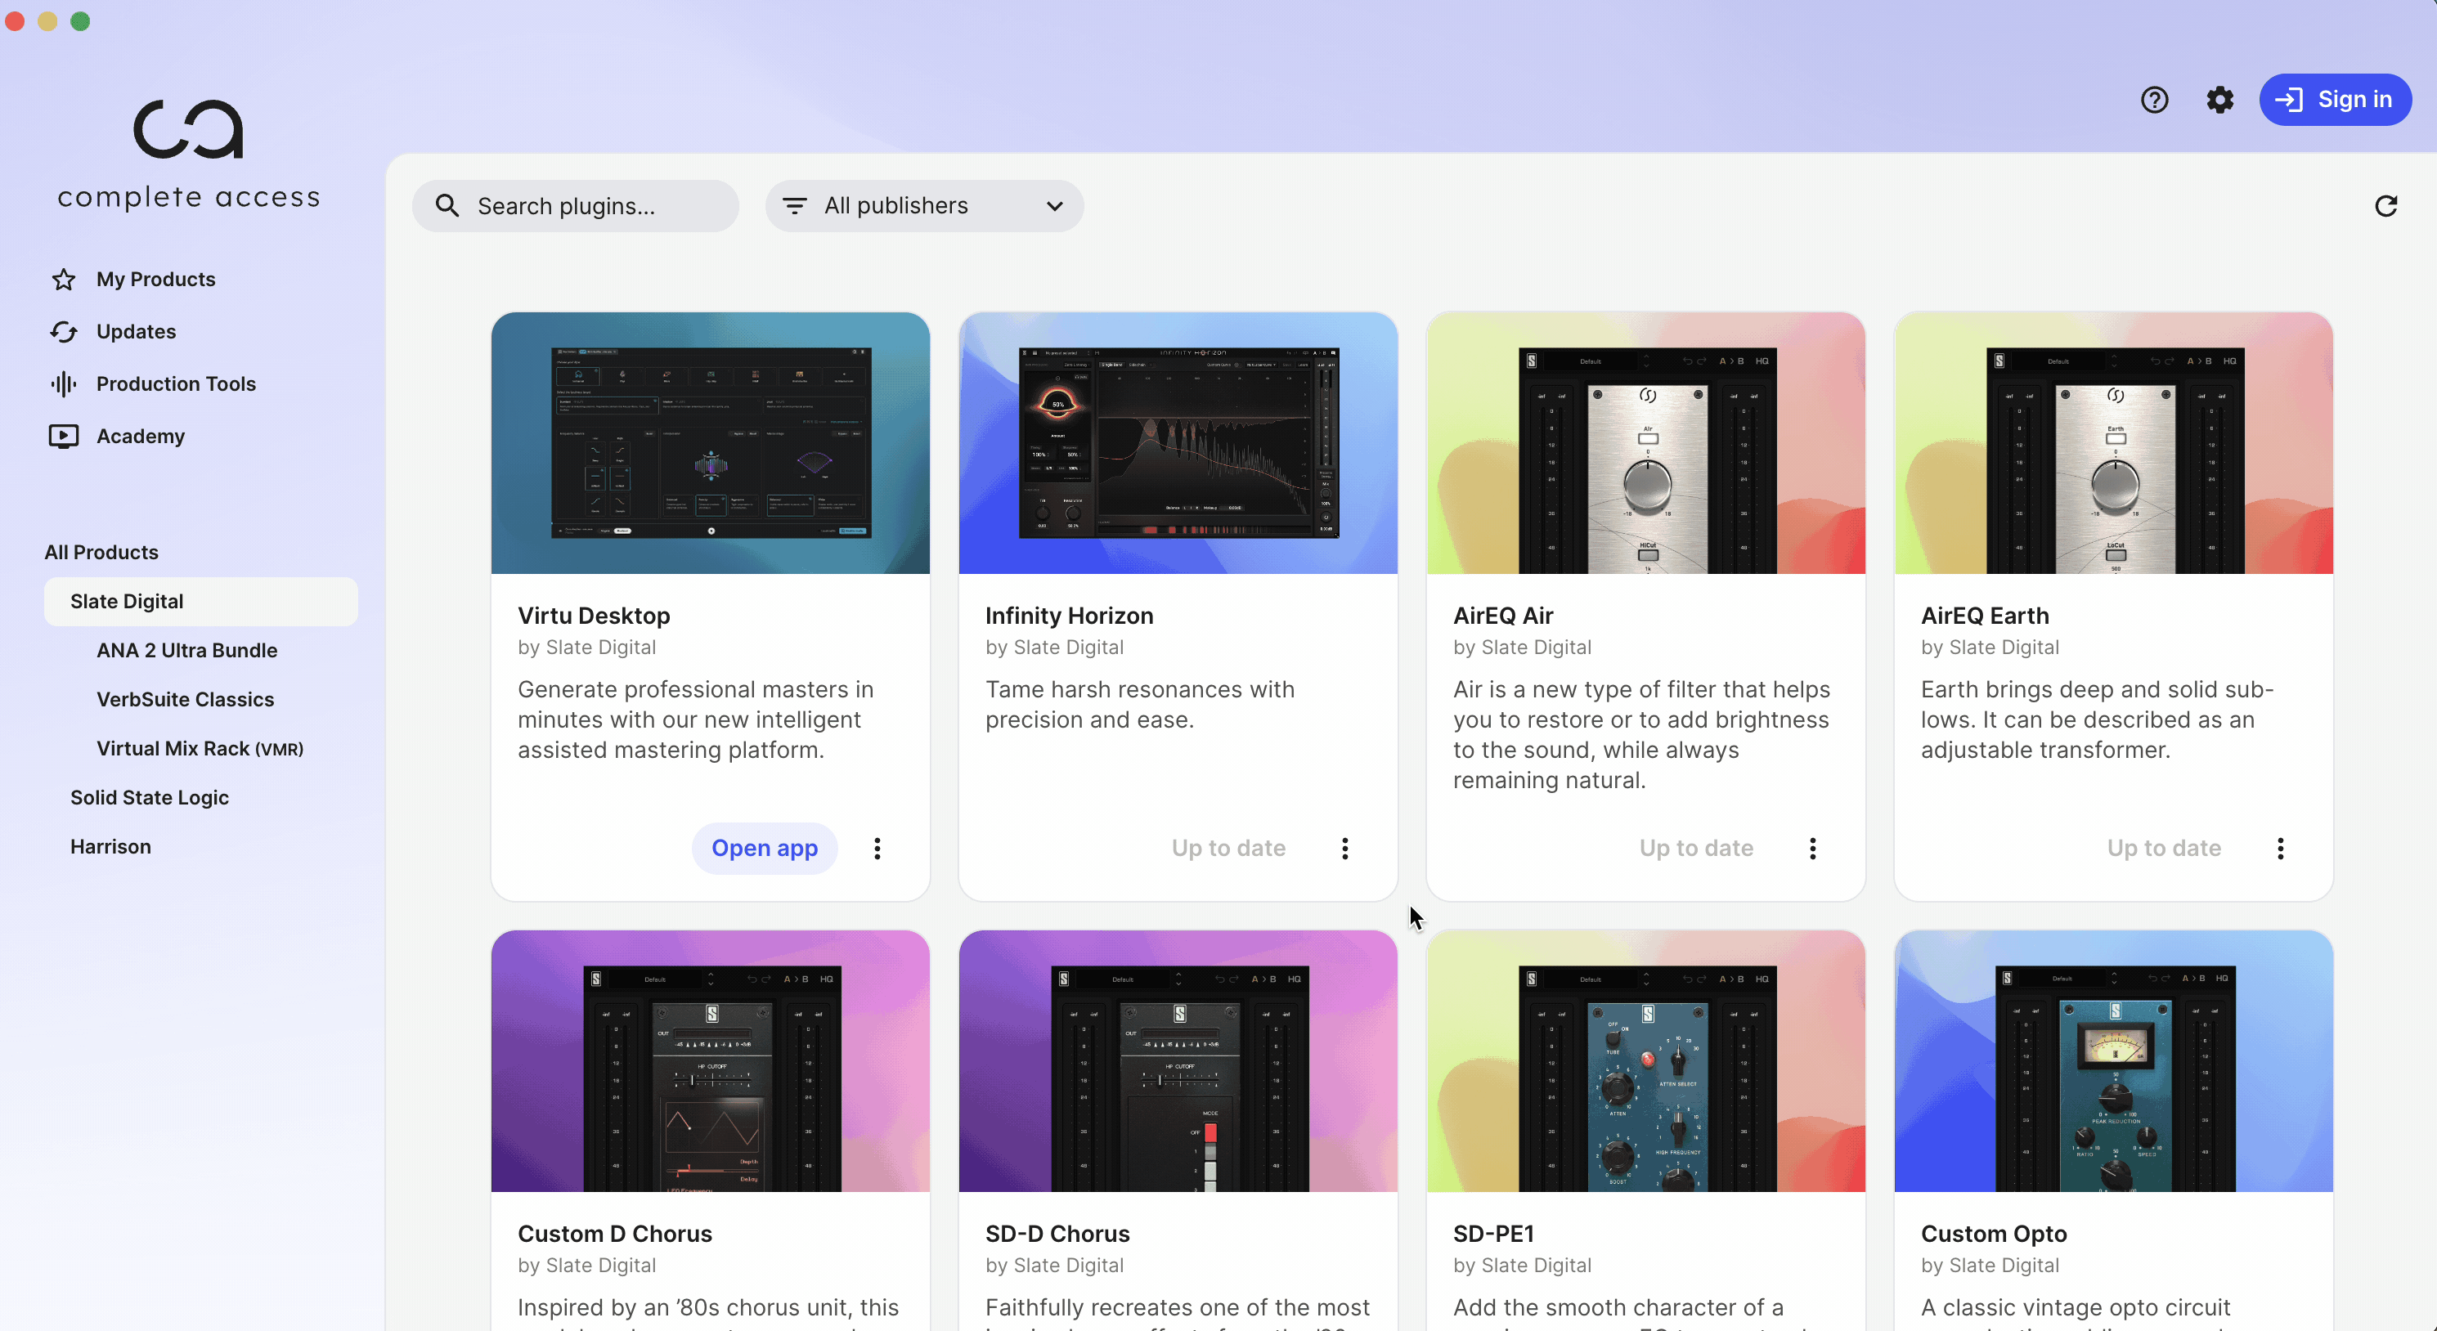Click the My Products star icon

coord(64,279)
